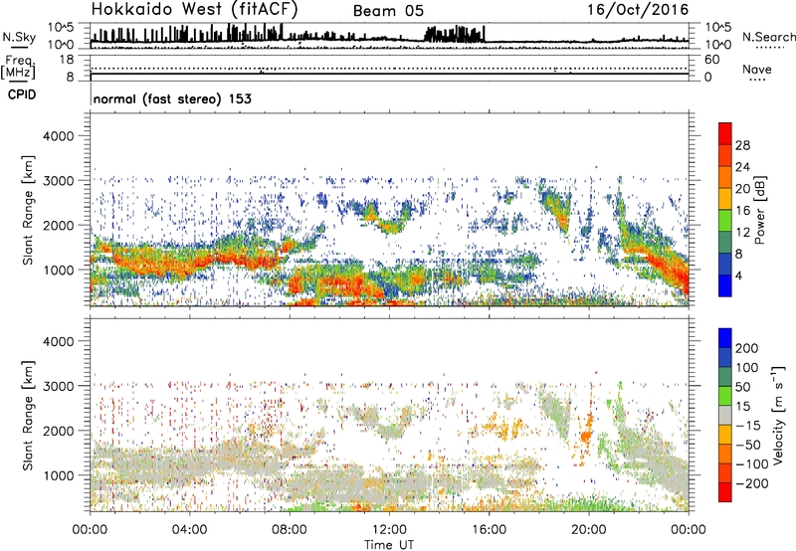Image resolution: width=796 pixels, height=551 pixels.
Task: Click power colorbar segment between 4 and 8
Action: pyautogui.click(x=725, y=265)
